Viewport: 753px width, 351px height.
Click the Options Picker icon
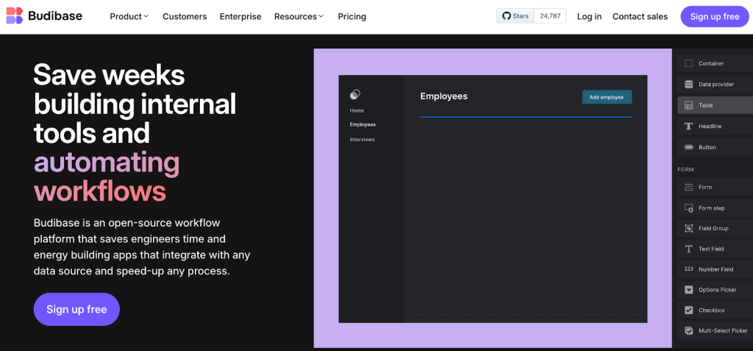coord(688,290)
